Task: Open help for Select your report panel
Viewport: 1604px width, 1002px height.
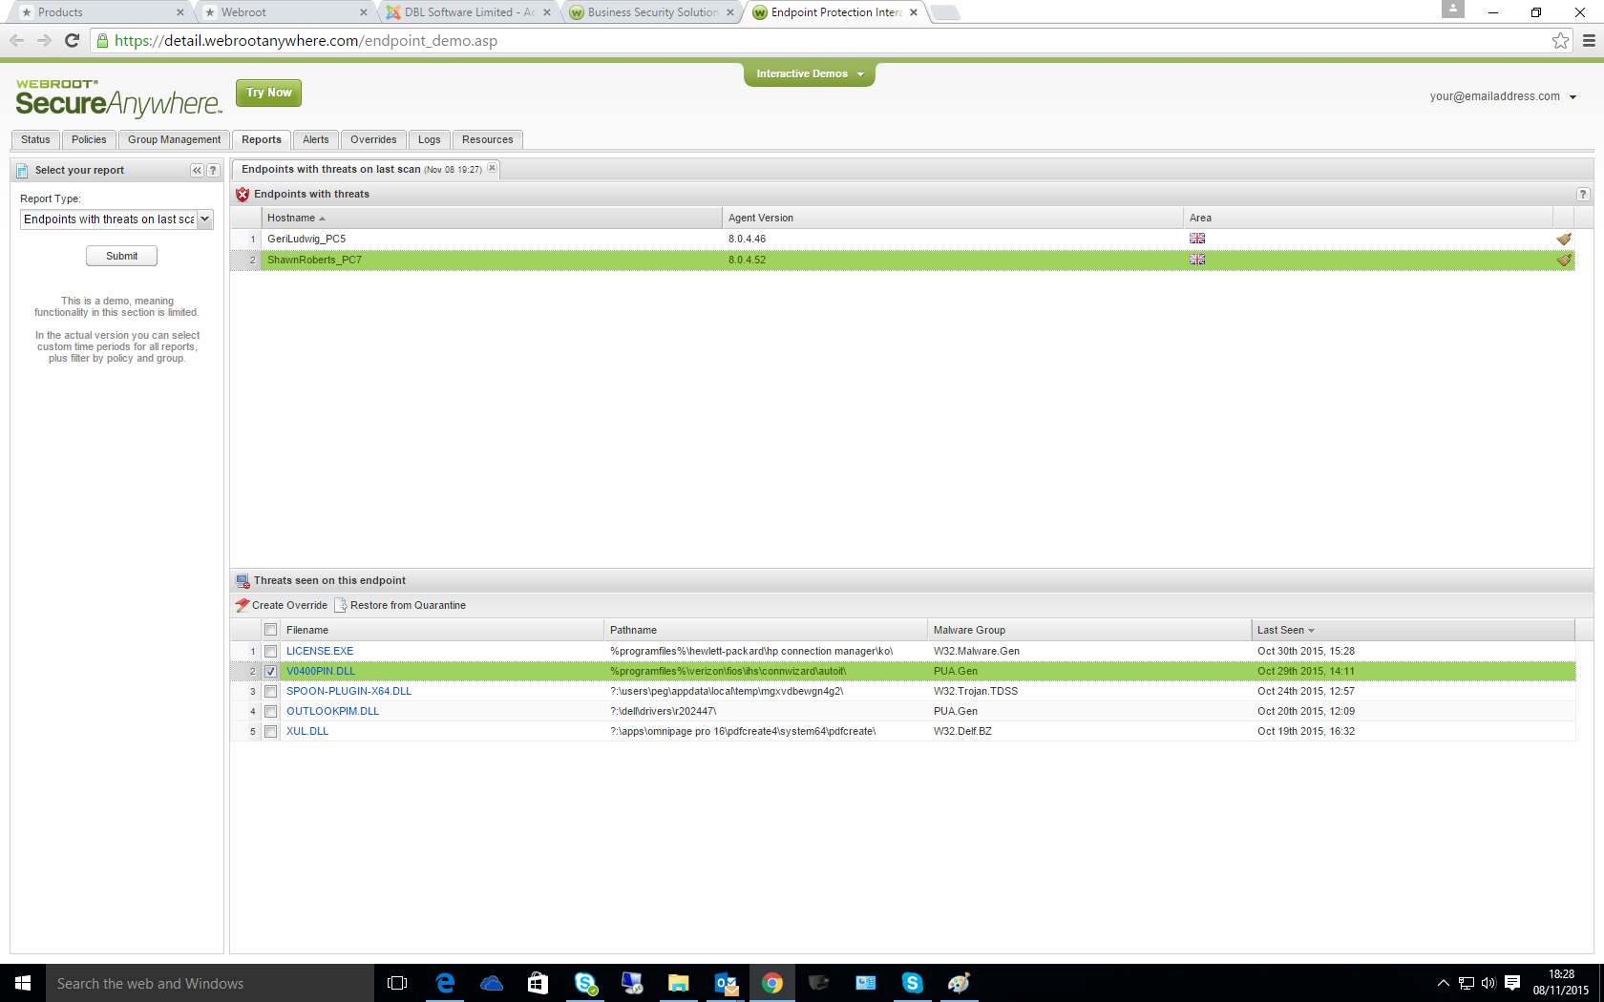Action: (213, 171)
